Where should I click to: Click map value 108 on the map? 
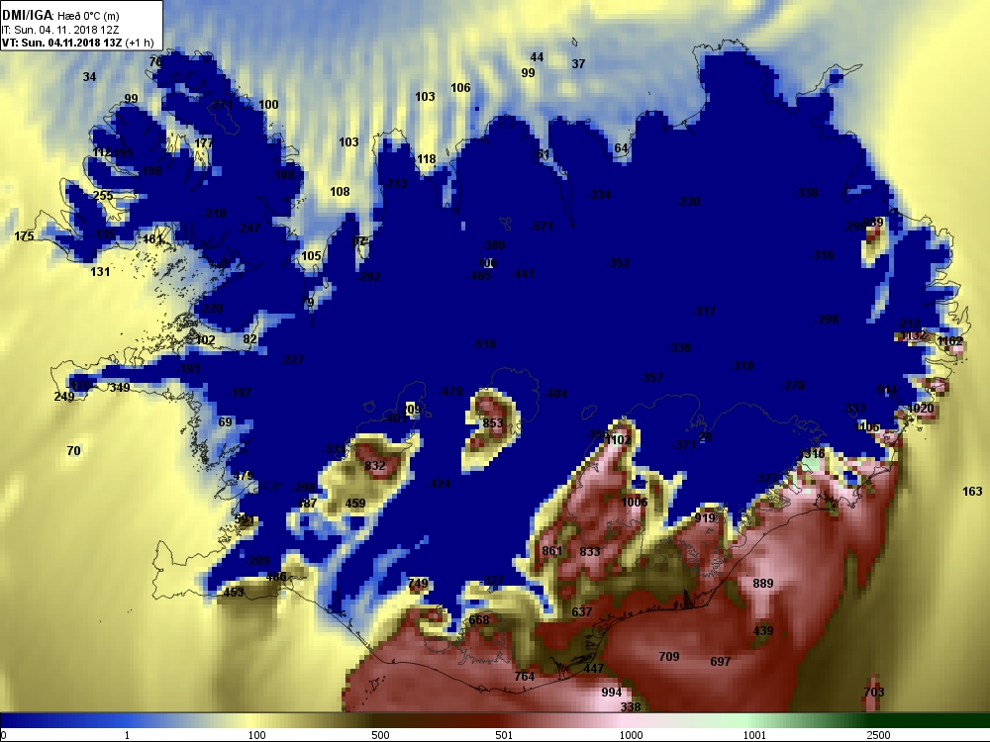tap(340, 192)
